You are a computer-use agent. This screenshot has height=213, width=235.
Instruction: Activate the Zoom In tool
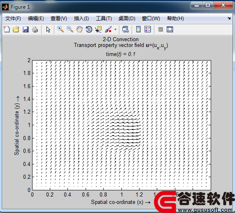pyautogui.click(x=60, y=29)
